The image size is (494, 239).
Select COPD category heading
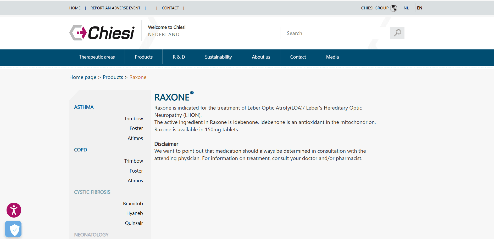click(x=81, y=150)
